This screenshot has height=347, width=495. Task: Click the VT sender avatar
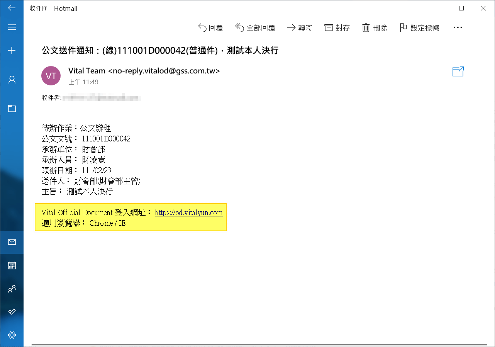(51, 76)
